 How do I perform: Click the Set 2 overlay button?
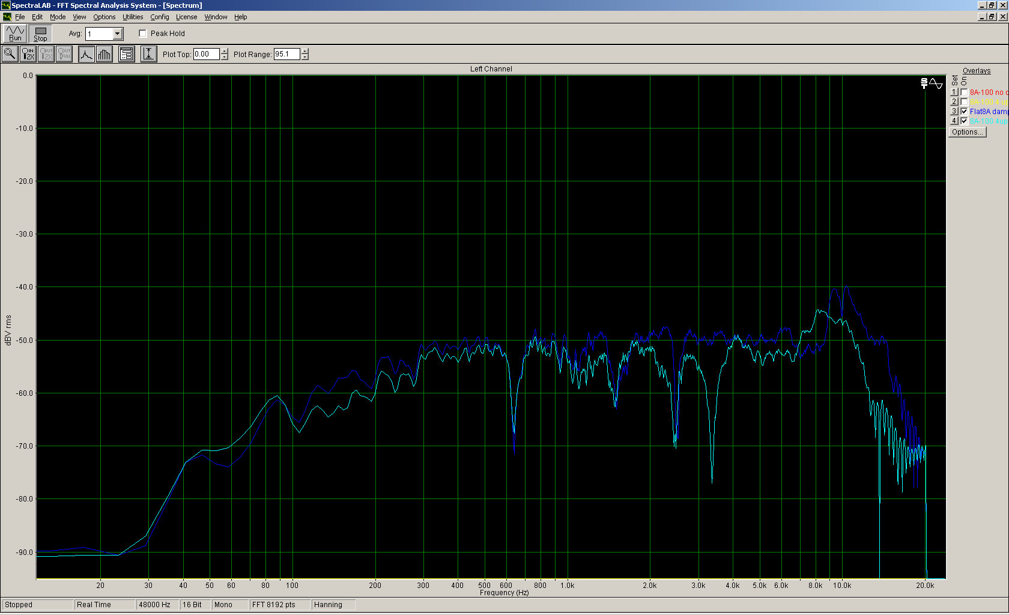[x=954, y=102]
